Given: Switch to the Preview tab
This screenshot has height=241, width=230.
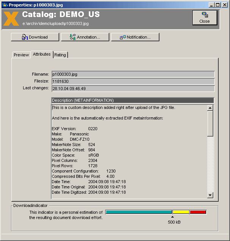Looking at the screenshot, I should [21, 55].
